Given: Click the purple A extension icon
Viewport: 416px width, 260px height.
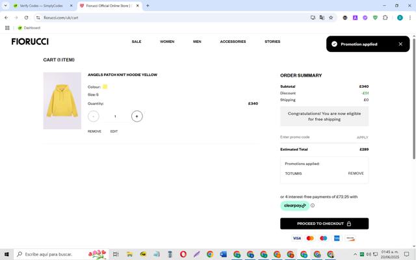Looking at the screenshot, I should pyautogui.click(x=355, y=18).
